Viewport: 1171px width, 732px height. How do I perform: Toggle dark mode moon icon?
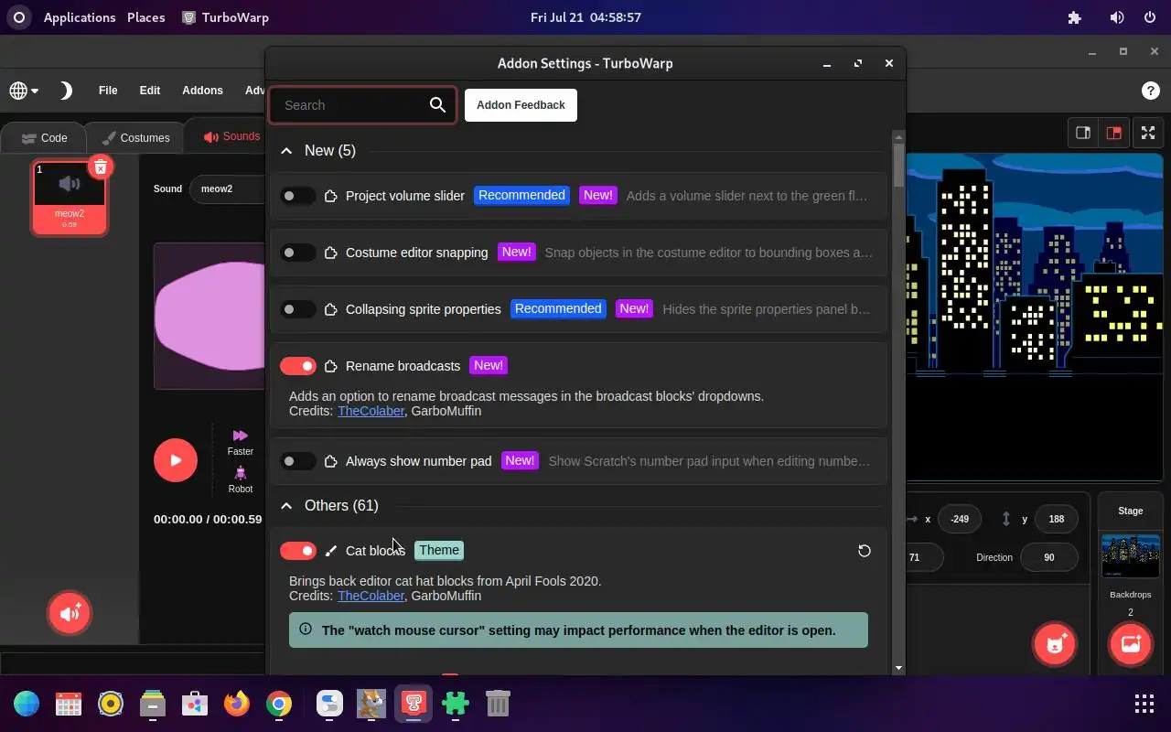click(x=66, y=91)
